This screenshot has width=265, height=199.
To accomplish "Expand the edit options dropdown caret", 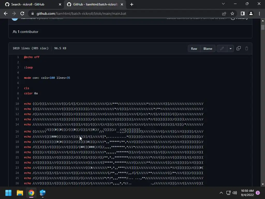I will point(231,48).
